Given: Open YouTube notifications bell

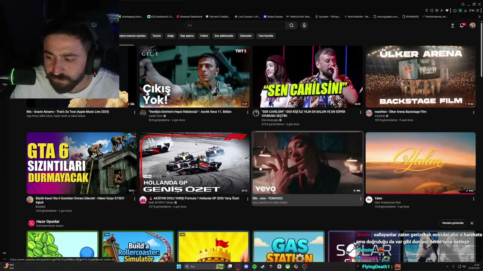Looking at the screenshot, I should click(462, 26).
